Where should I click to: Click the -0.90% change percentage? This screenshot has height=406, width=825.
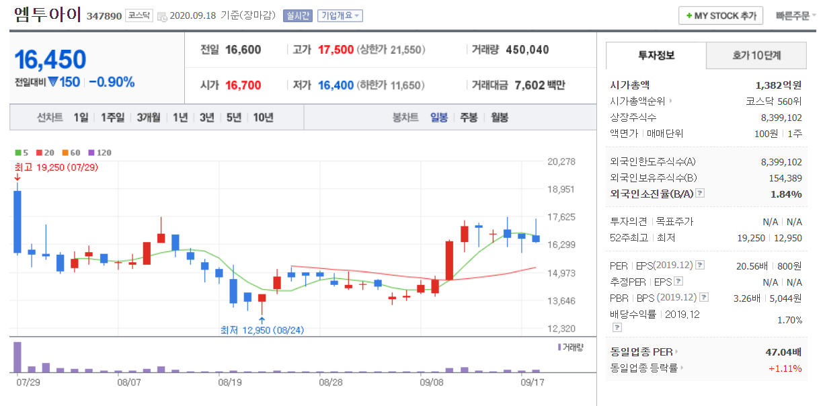click(x=112, y=82)
